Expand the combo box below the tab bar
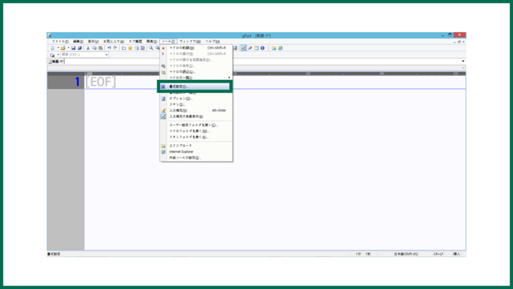 [463, 68]
